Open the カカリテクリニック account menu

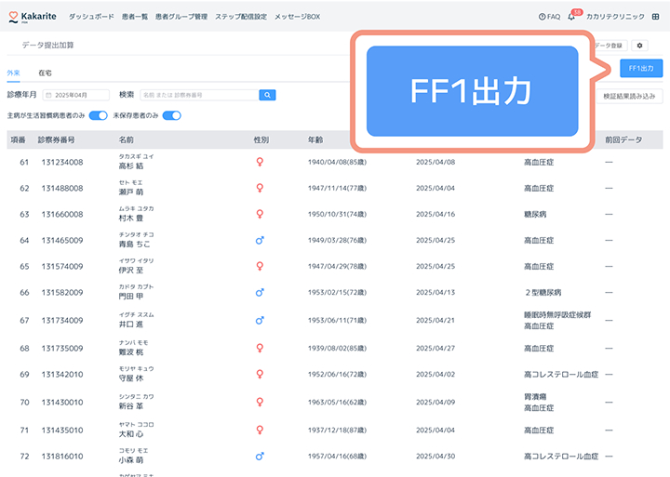615,17
